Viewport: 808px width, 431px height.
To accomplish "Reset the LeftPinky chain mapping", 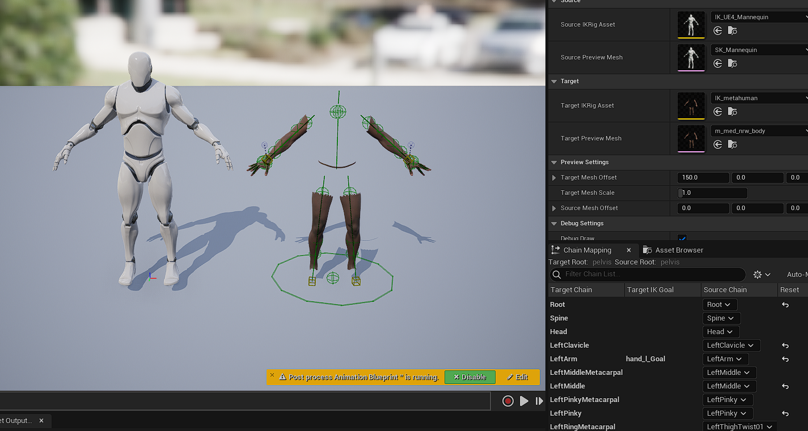I will tap(785, 413).
